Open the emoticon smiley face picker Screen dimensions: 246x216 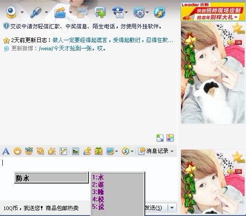coord(17,151)
